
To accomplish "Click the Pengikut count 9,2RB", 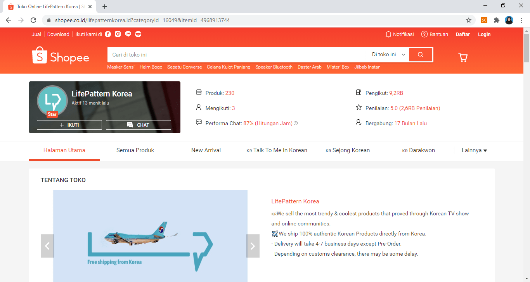I will click(396, 93).
